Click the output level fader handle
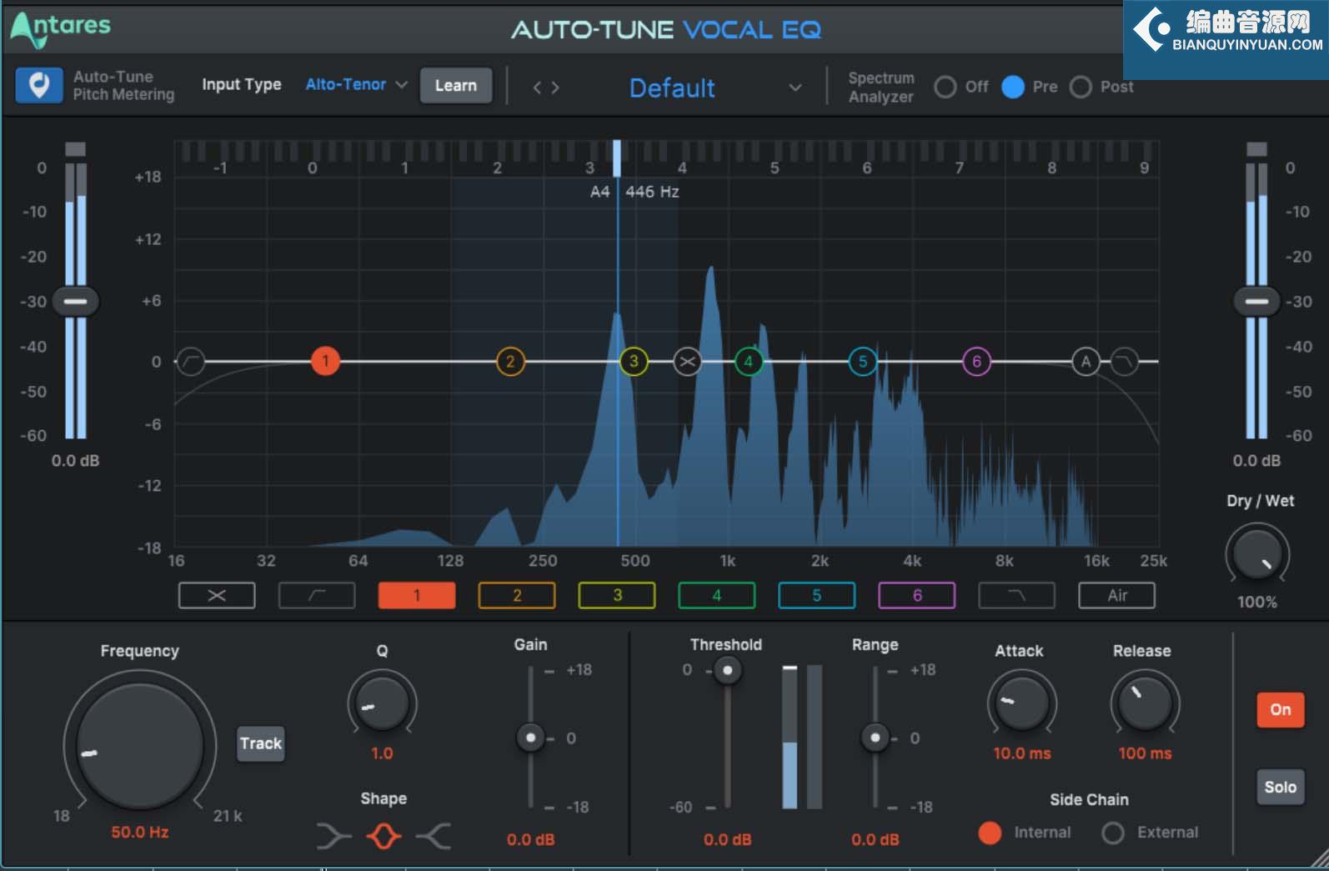Screen dimensions: 1329x871 pyautogui.click(x=1256, y=301)
